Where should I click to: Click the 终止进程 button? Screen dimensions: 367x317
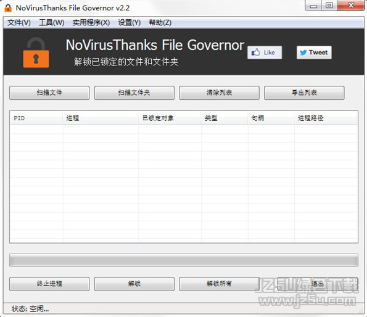[49, 284]
